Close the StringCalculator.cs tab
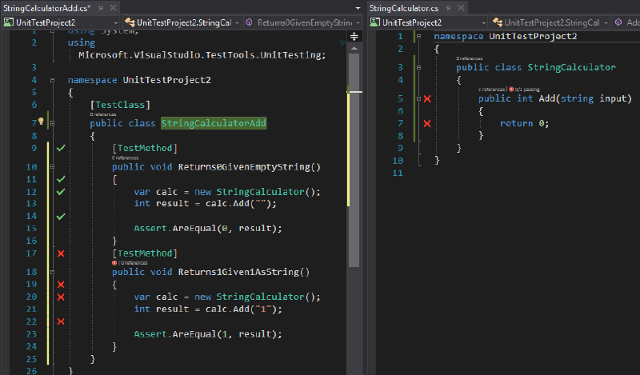The height and width of the screenshot is (375, 640). coord(462,8)
